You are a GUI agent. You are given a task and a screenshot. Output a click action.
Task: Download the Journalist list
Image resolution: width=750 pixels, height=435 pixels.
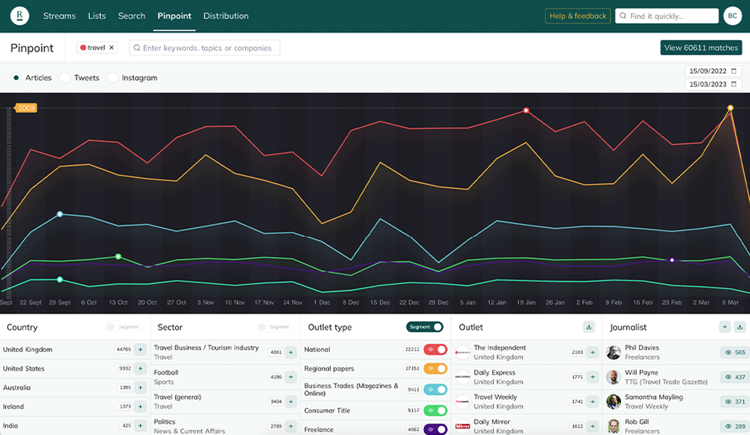point(739,327)
